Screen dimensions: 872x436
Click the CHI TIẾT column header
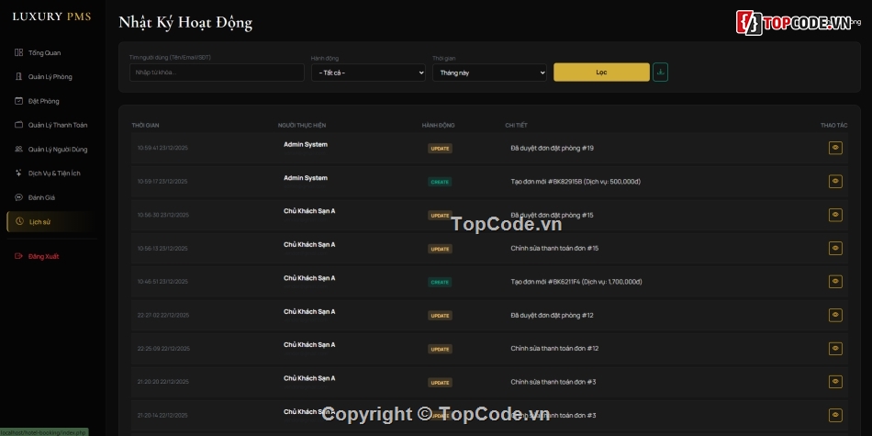click(x=516, y=126)
